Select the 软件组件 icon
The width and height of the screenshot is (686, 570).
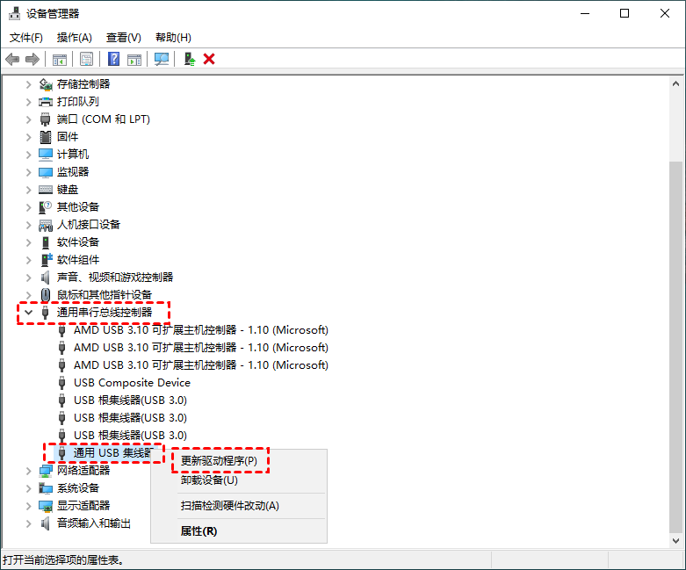[x=46, y=259]
